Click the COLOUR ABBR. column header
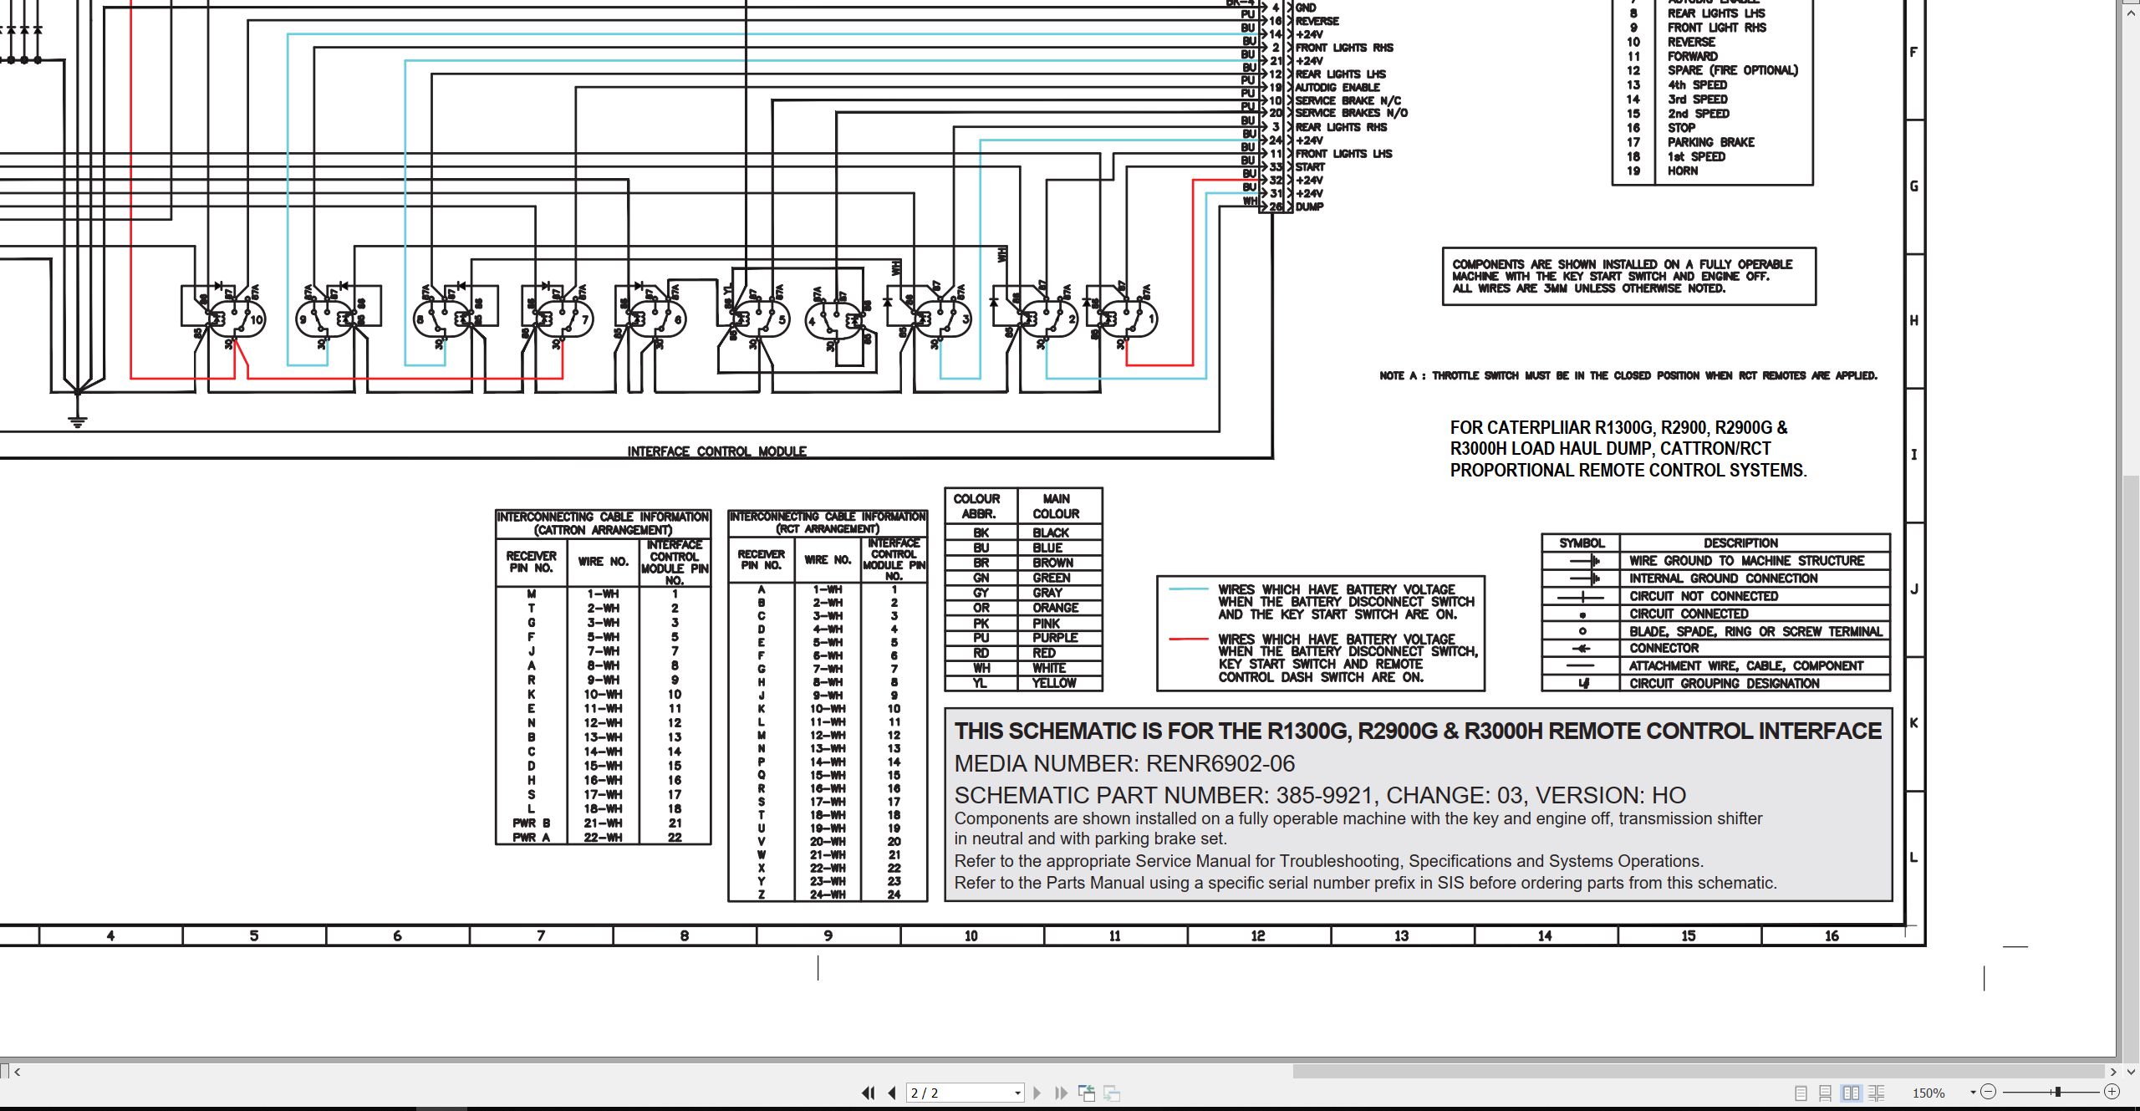The width and height of the screenshot is (2140, 1111). (x=980, y=506)
